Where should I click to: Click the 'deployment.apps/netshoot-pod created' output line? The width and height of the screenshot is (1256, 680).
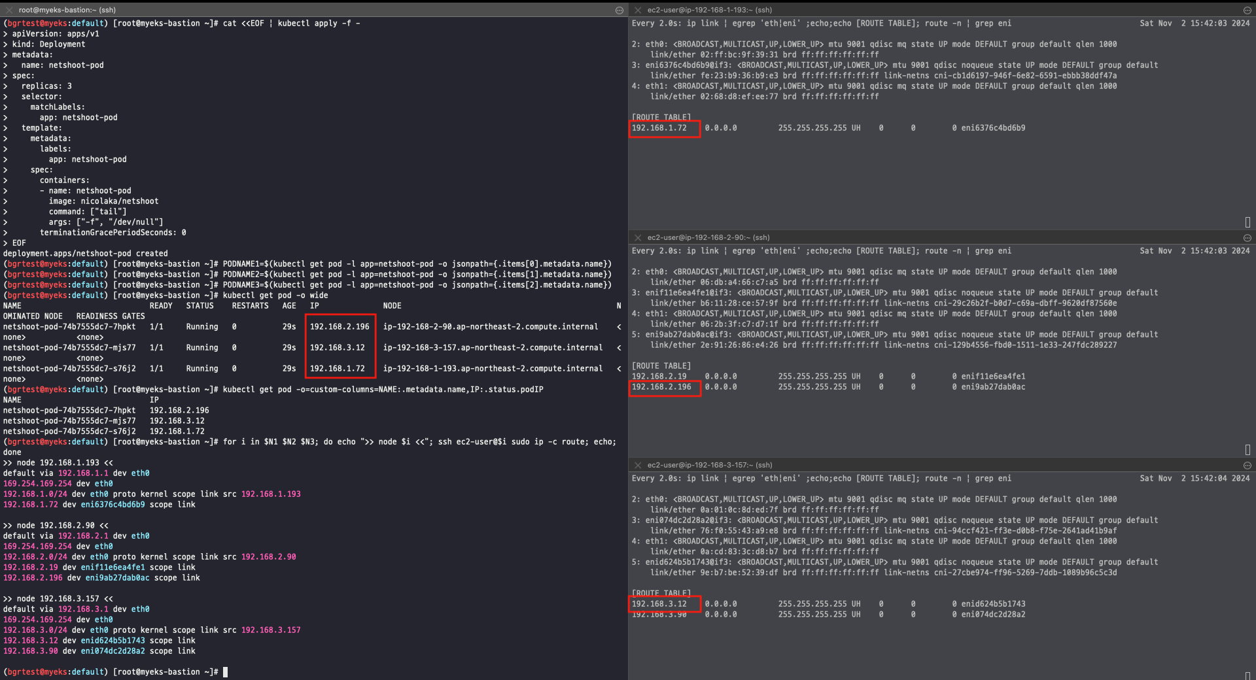point(86,253)
